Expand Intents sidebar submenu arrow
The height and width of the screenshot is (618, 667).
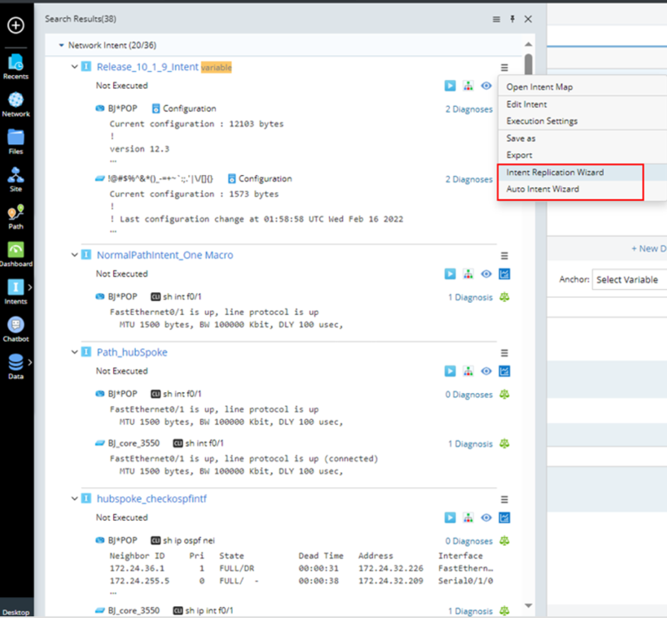tap(30, 287)
